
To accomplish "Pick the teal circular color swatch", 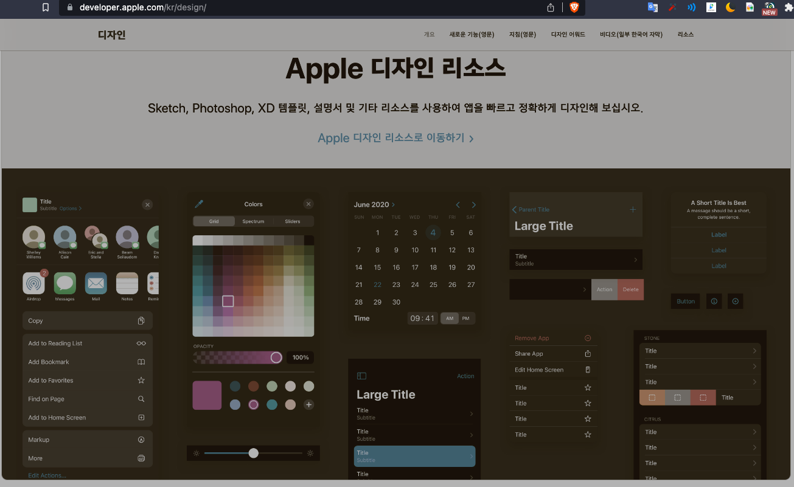I will (x=272, y=405).
